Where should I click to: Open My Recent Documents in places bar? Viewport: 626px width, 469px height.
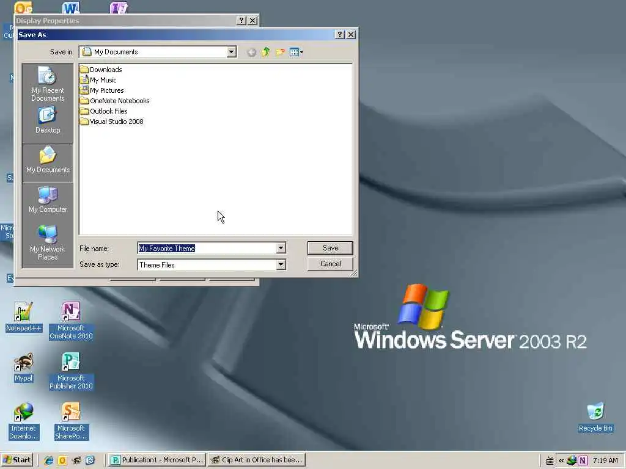pos(48,84)
